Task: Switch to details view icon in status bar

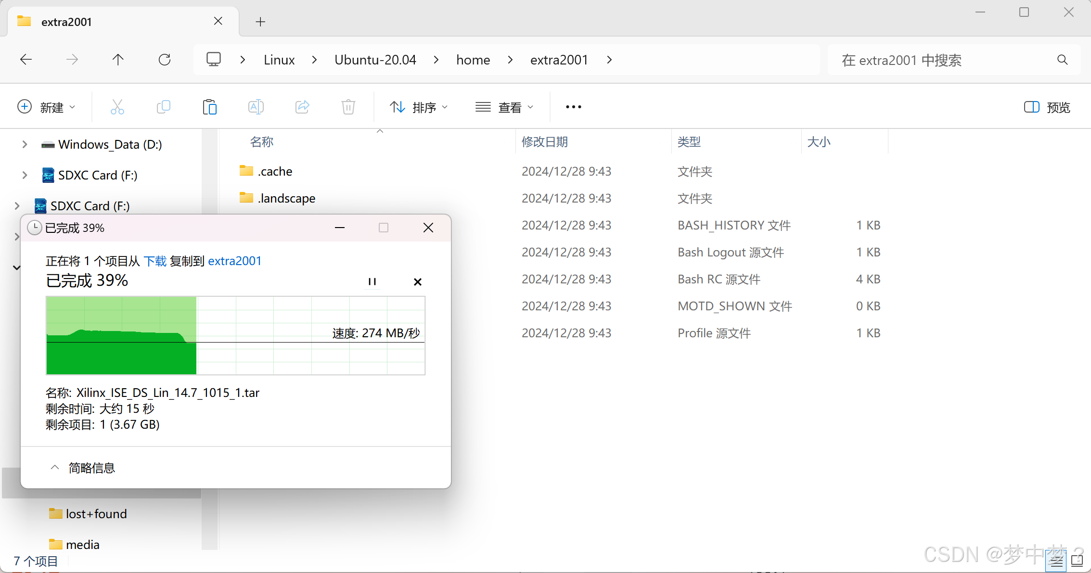Action: pos(1056,561)
